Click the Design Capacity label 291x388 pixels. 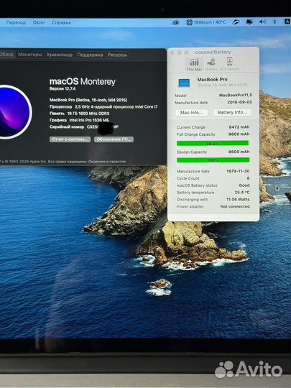pos(192,152)
